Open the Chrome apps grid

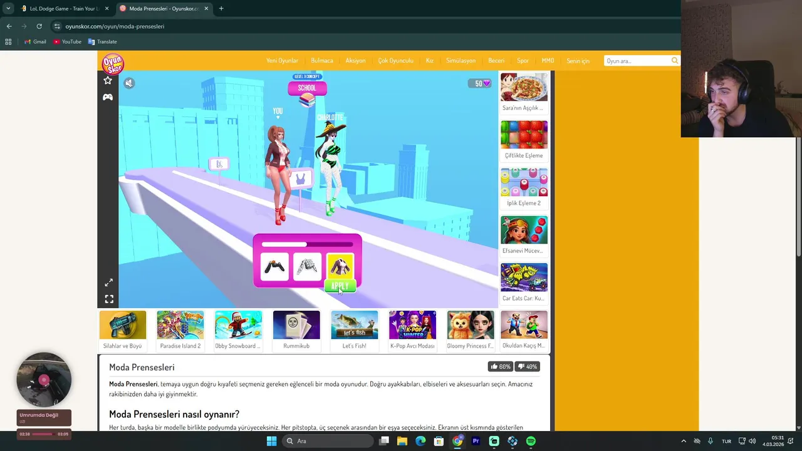[x=8, y=41]
